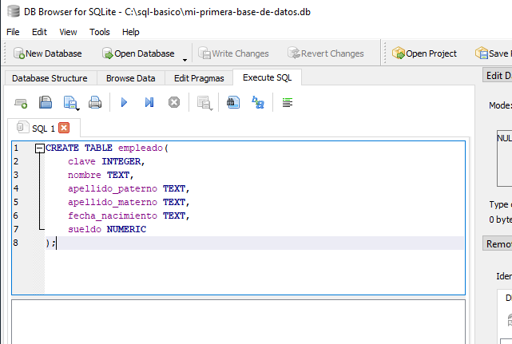Close the SQL 1 tab

[x=64, y=128]
